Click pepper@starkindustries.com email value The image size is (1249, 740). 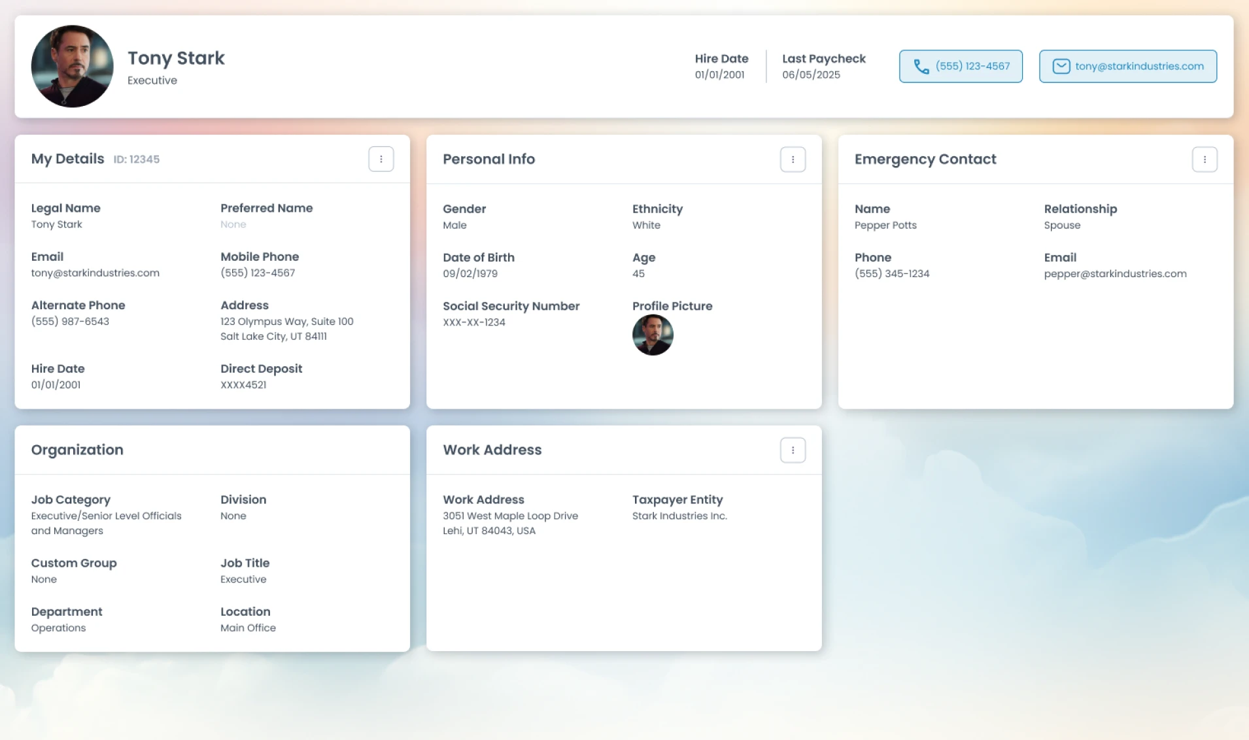1115,273
